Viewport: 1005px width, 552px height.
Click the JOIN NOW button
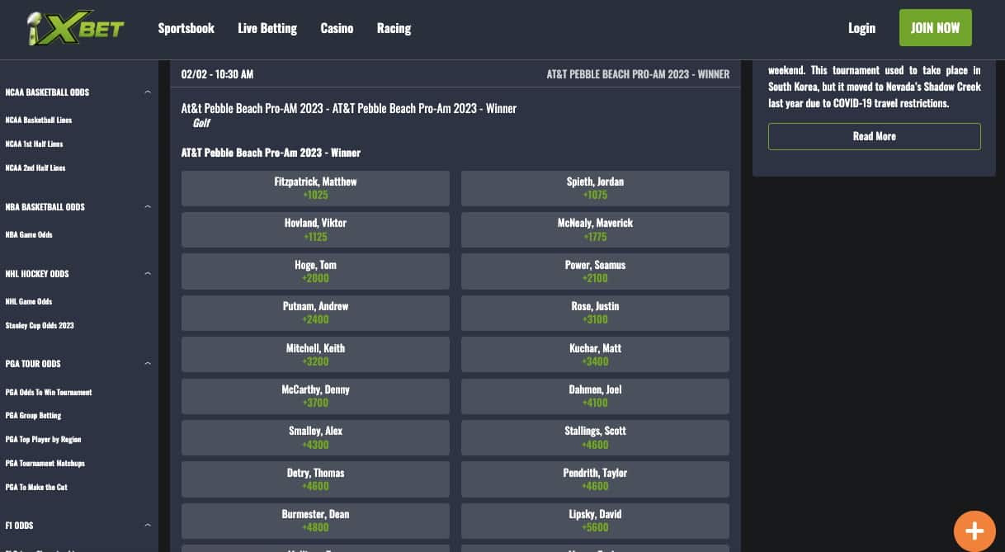936,28
